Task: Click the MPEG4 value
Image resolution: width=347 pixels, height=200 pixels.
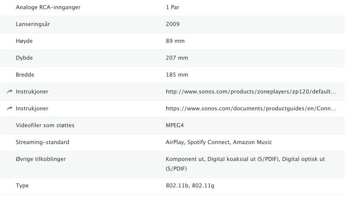Action: click(x=175, y=125)
